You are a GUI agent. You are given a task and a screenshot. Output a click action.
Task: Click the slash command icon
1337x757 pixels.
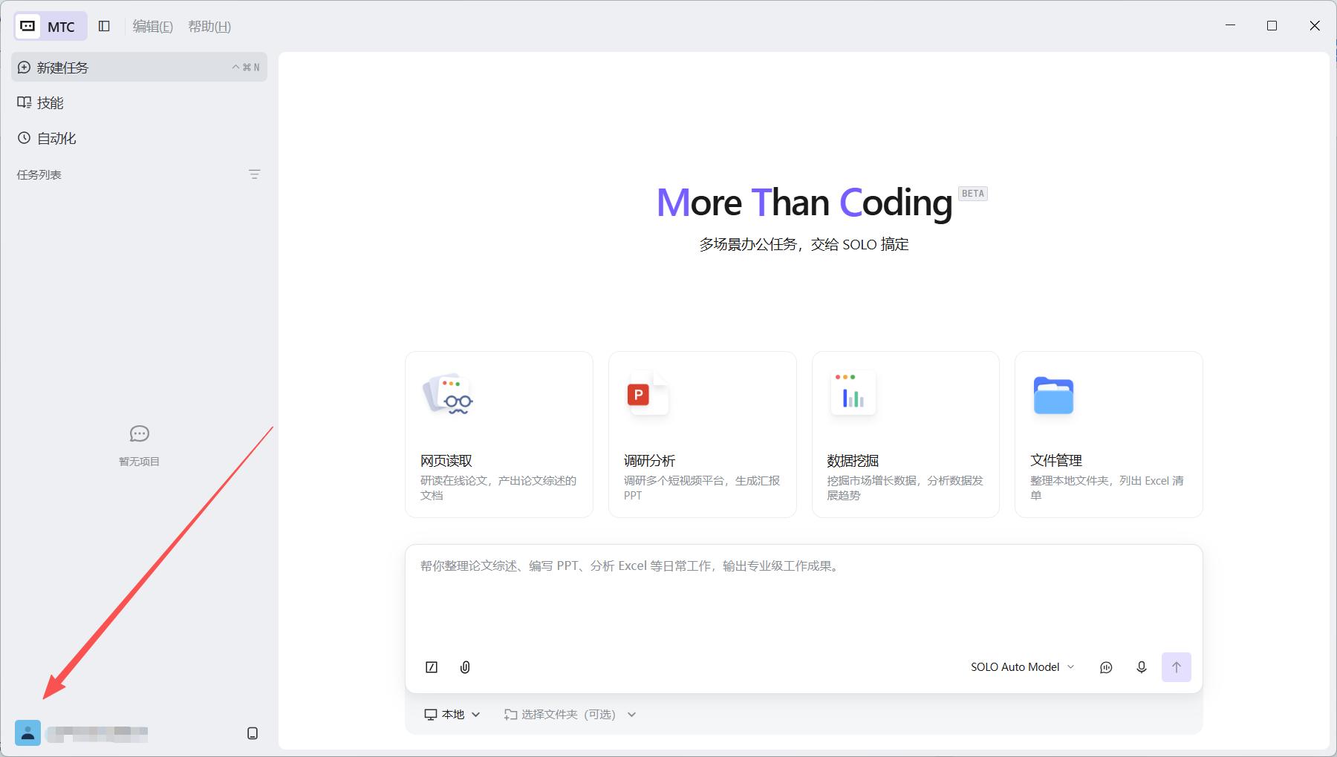tap(432, 667)
